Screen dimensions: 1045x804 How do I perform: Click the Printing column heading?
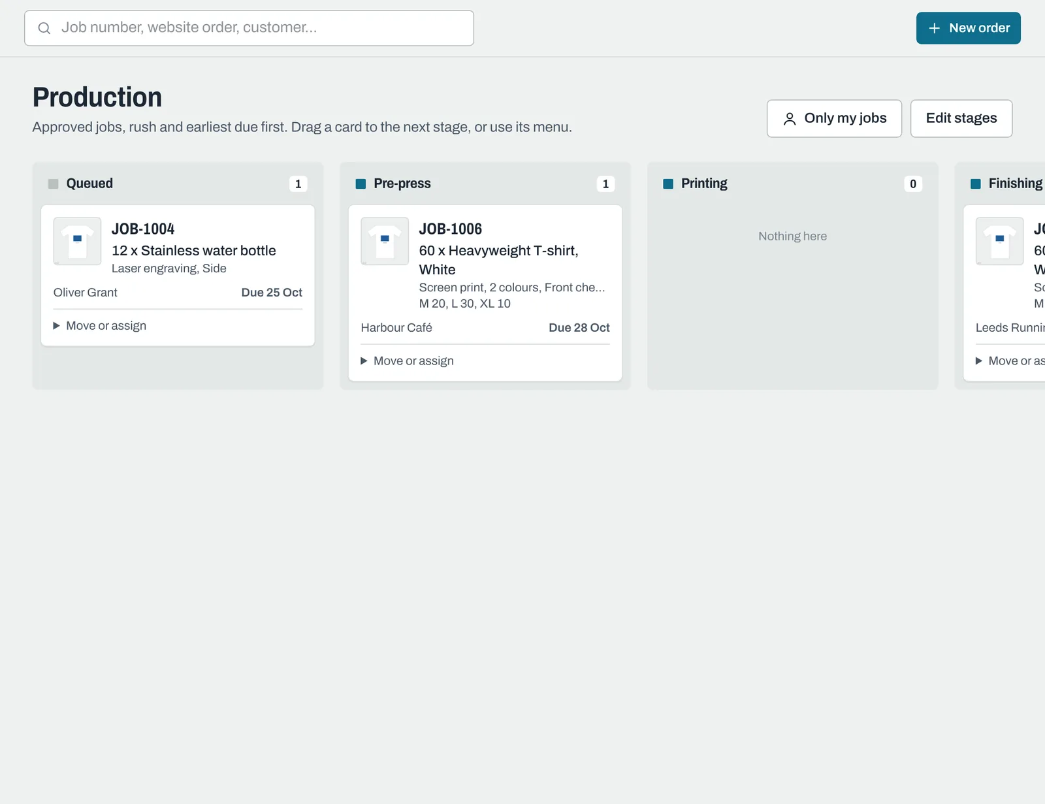tap(704, 184)
